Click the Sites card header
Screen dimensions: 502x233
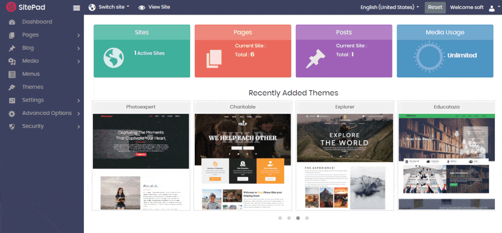pyautogui.click(x=142, y=32)
